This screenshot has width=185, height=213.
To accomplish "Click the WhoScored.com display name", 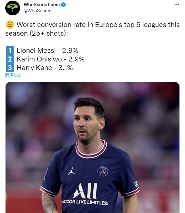I will click(42, 5).
